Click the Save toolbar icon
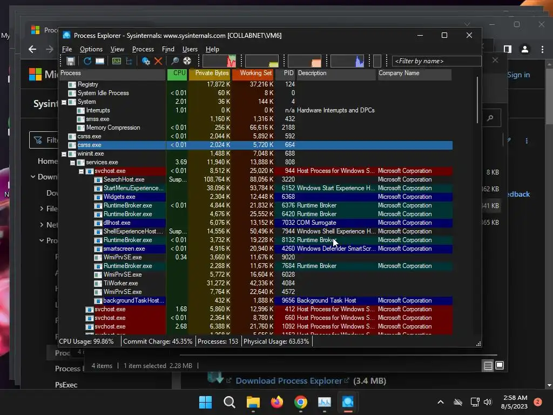Screen dimensions: 553x415 click(x=71, y=61)
